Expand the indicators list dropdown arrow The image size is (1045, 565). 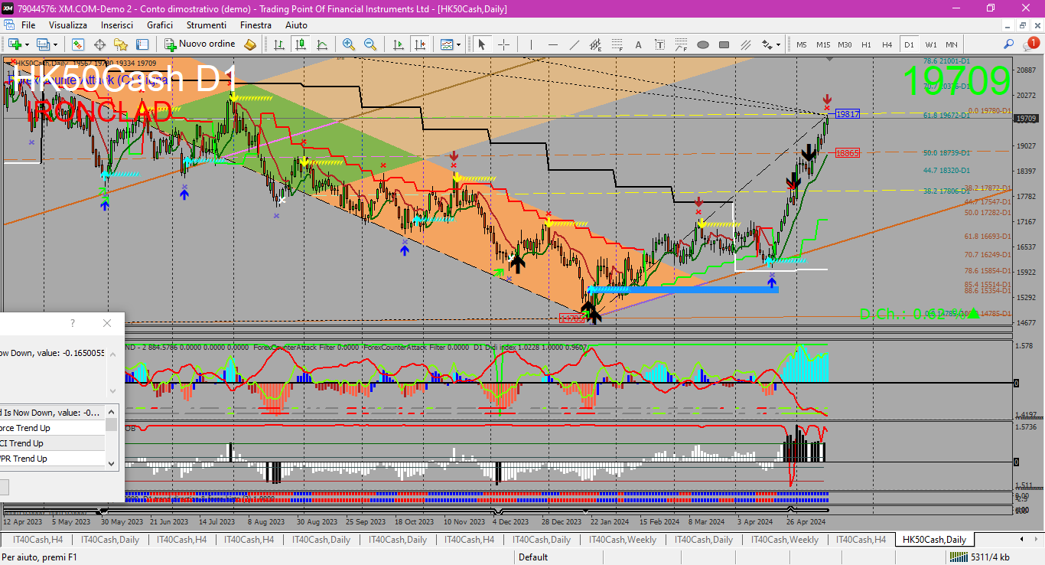coord(459,44)
